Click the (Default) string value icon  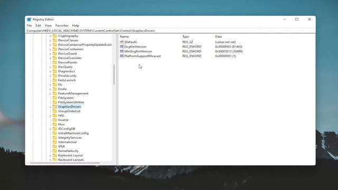pos(122,42)
